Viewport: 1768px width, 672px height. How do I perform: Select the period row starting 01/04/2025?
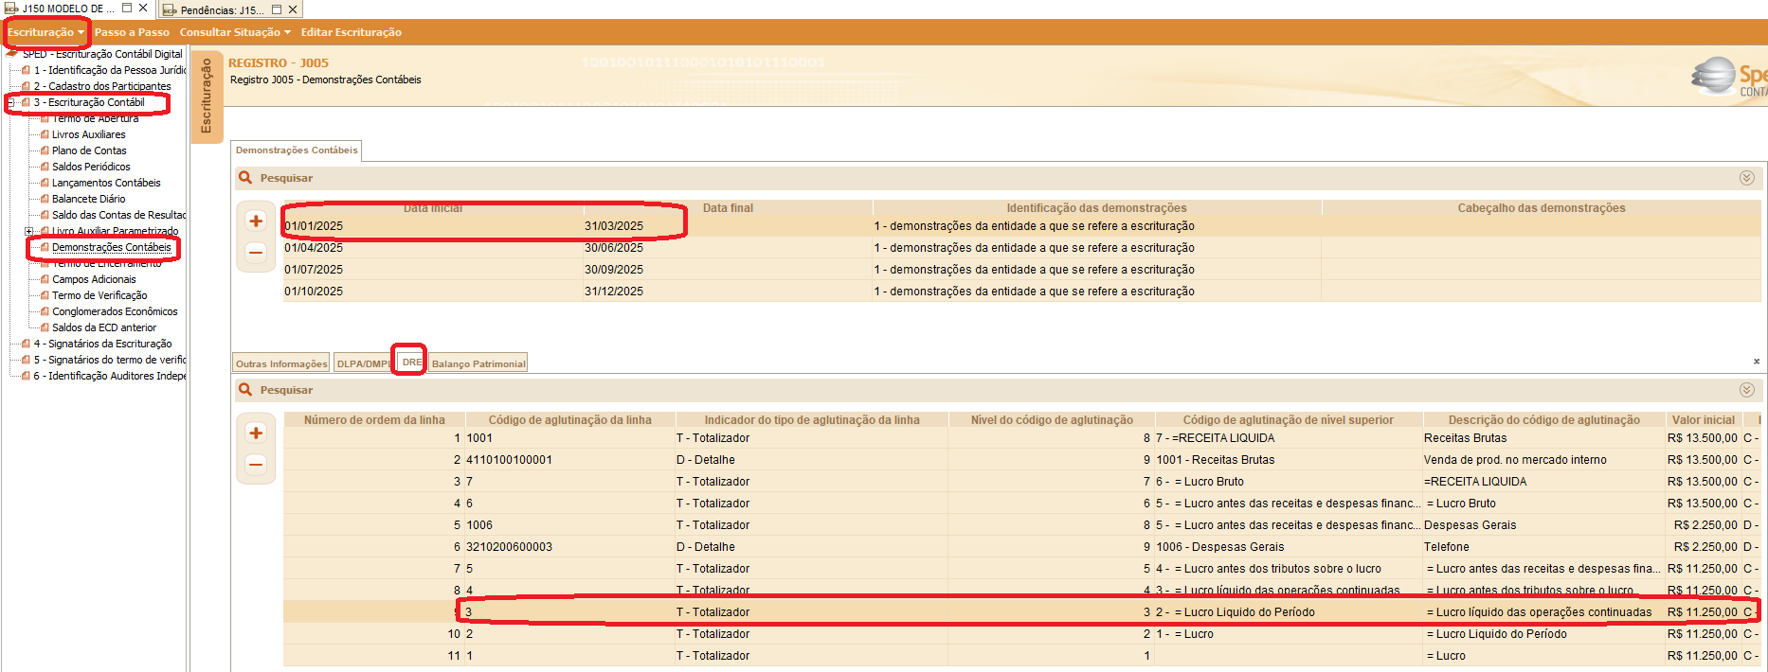[1022, 248]
